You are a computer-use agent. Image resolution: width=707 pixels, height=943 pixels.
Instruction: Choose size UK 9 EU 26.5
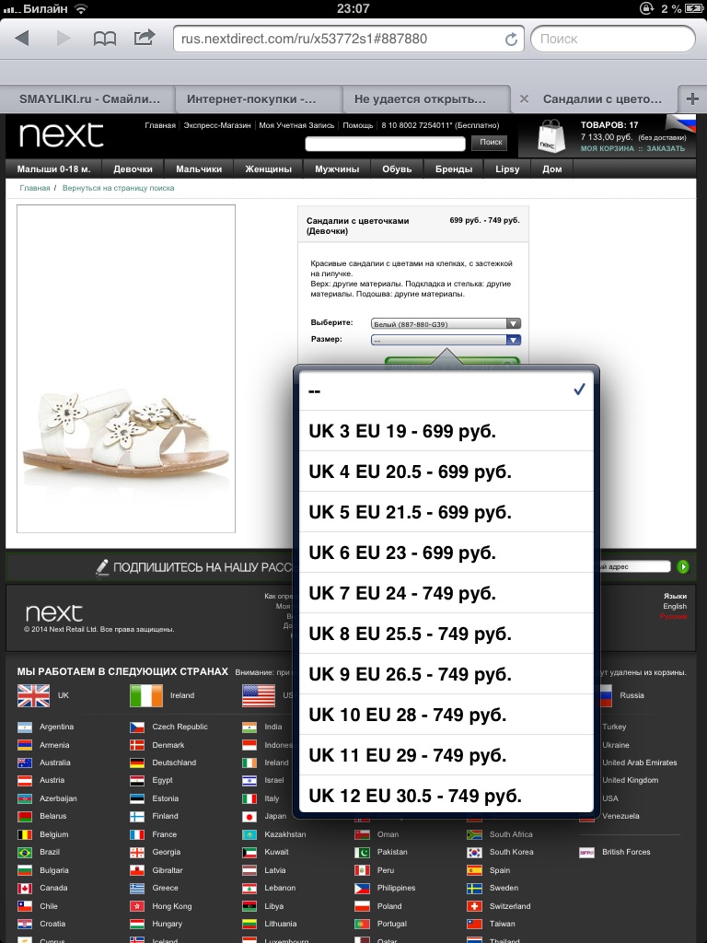pos(446,674)
